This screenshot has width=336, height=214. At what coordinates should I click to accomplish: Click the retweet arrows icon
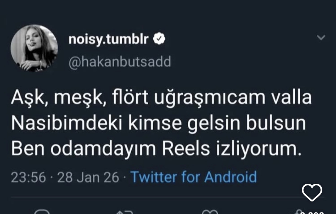pyautogui.click(x=125, y=212)
